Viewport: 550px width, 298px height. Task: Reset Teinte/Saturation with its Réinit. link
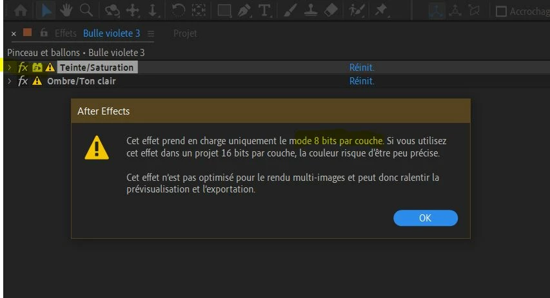tap(362, 67)
